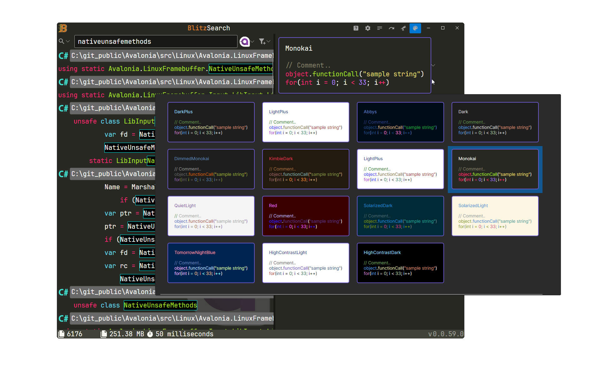Click result line 'ptr = NativeU'

(x=130, y=226)
